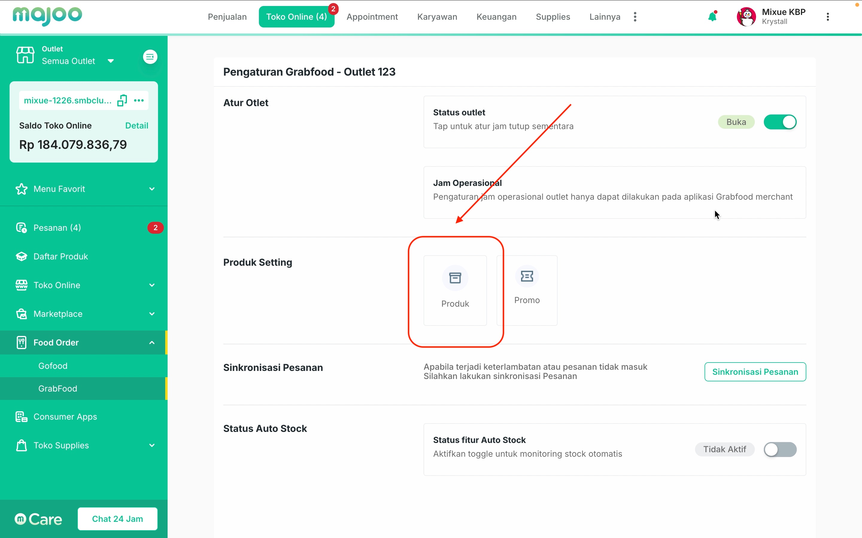862x538 pixels.
Task: Expand the Marketplace section
Action: (x=152, y=314)
